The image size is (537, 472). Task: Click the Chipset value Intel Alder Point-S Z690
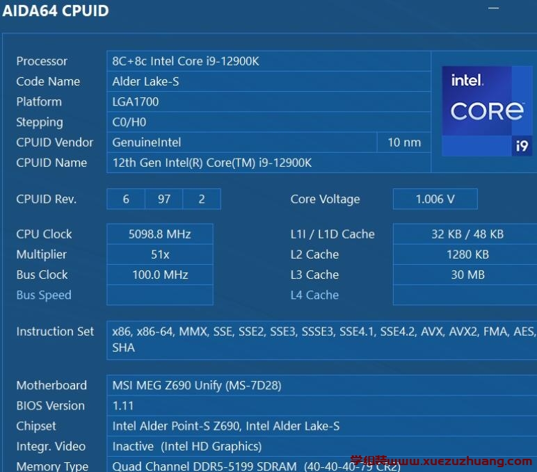pyautogui.click(x=322, y=426)
